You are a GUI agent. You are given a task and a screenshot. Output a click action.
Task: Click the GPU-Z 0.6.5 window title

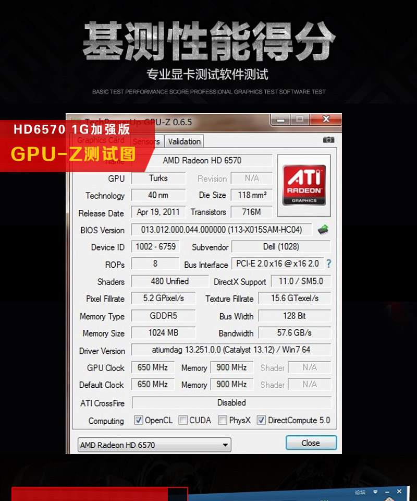(x=138, y=122)
